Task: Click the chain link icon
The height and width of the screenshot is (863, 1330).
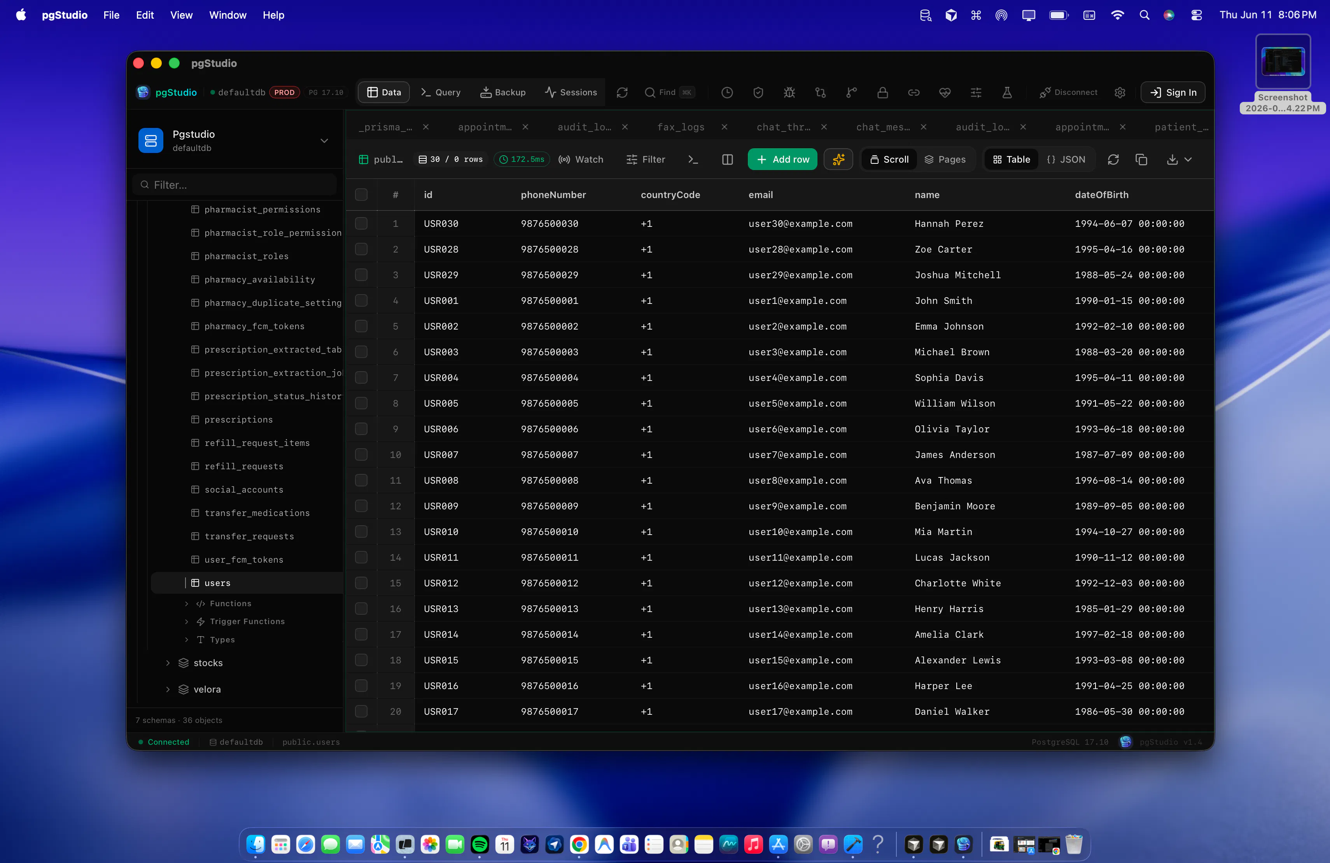Action: (x=913, y=92)
